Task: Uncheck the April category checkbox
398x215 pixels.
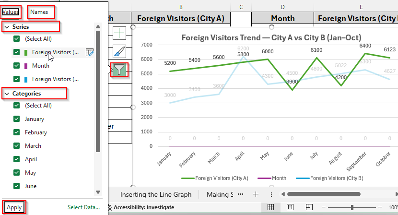Action: [16, 159]
